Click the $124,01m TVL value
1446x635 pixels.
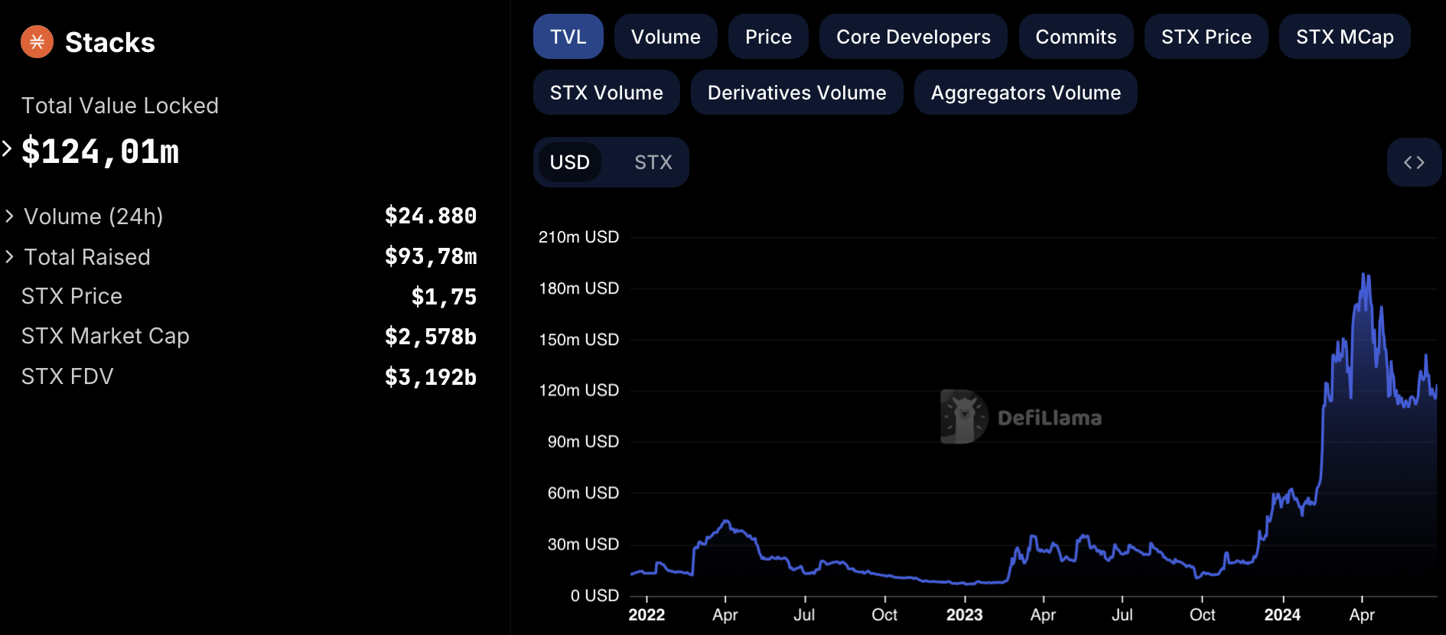click(100, 151)
